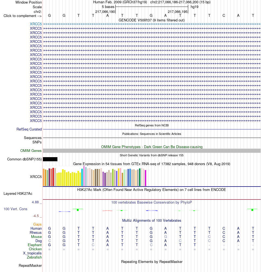Click the 'Window Position' track label
The image size is (261, 272).
pyautogui.click(x=29, y=2)
